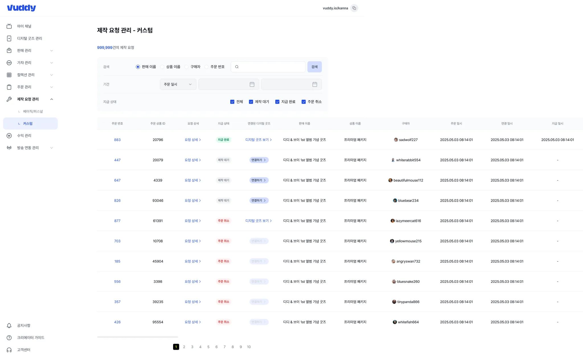Click the 제작 요청 관리 wrench icon
583x360 pixels.
pos(9,99)
